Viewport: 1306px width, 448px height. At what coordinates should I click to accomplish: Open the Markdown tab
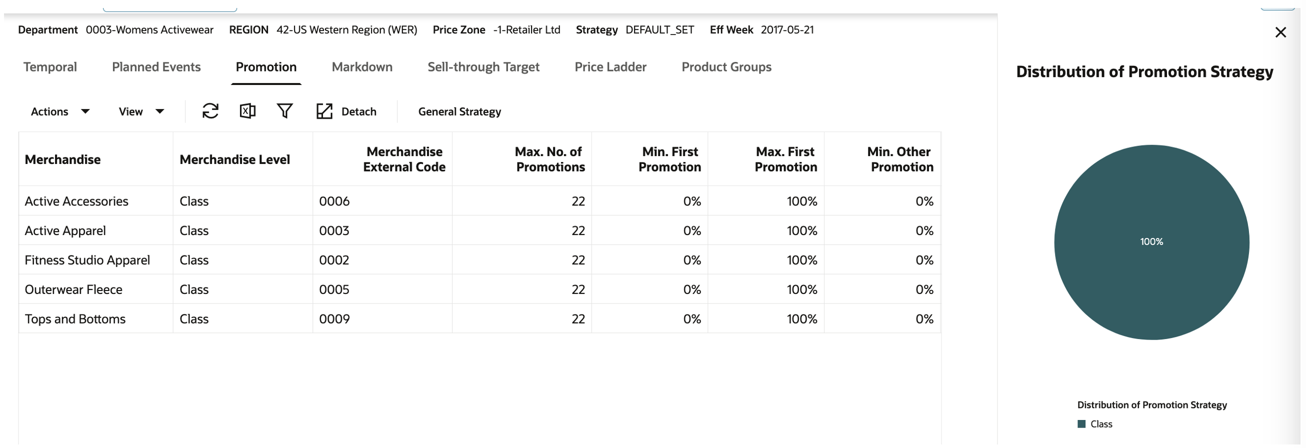pyautogui.click(x=362, y=67)
